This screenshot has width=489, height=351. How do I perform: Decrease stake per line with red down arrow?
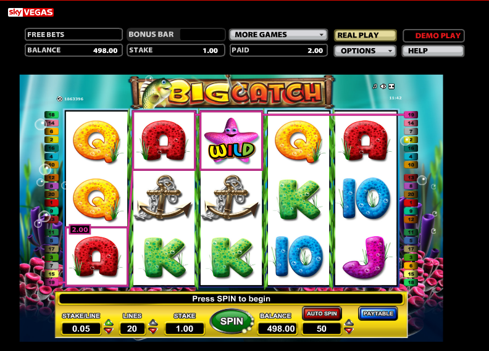pos(109,330)
